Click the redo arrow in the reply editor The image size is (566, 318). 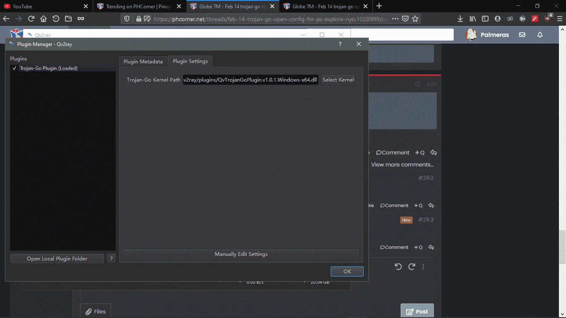click(411, 267)
